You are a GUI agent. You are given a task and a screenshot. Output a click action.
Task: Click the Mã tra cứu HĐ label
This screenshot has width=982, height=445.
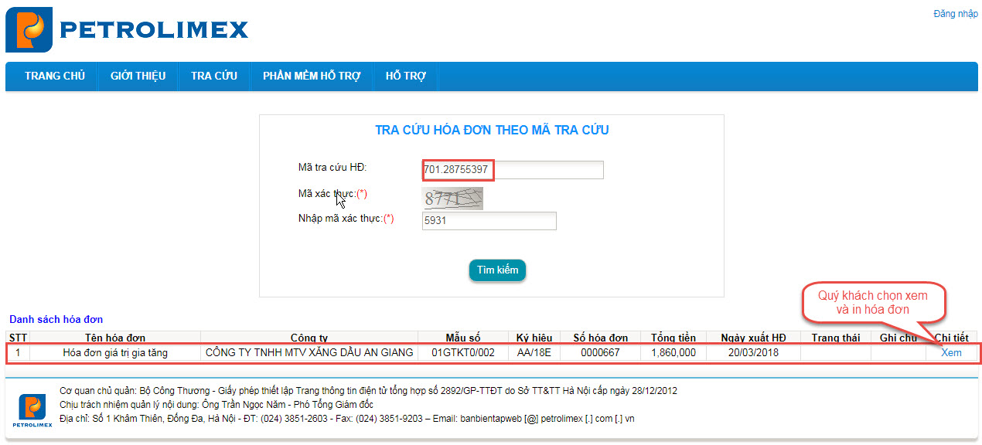pos(332,168)
